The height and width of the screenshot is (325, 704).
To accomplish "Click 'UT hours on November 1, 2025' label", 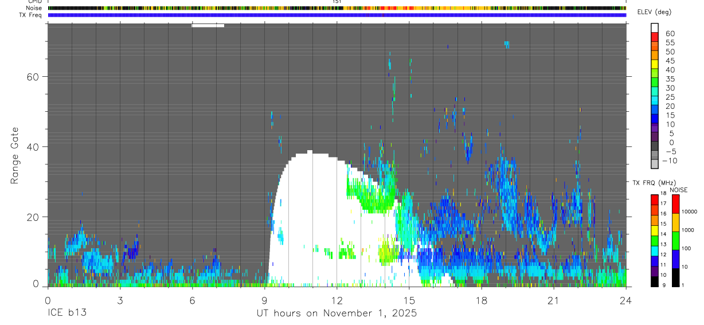I will coord(337,314).
